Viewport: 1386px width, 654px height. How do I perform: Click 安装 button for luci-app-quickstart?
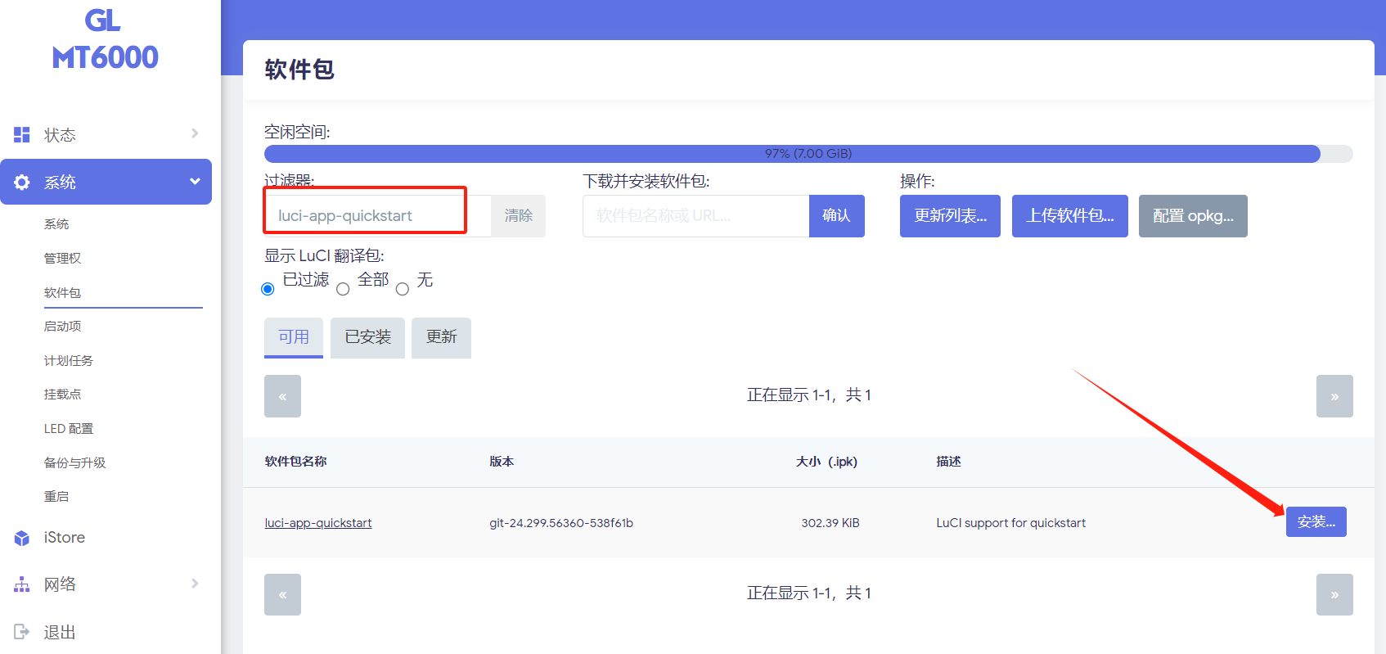(x=1316, y=522)
